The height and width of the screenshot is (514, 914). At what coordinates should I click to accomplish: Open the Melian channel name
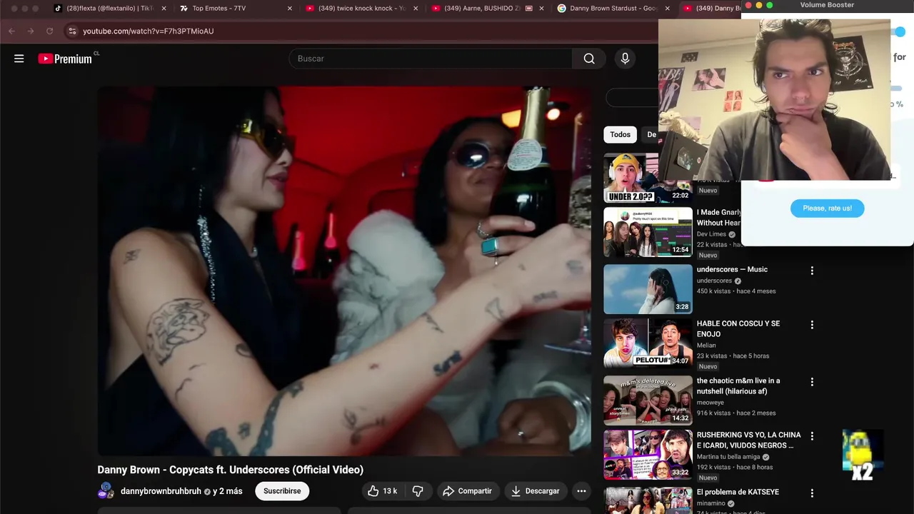[706, 346]
